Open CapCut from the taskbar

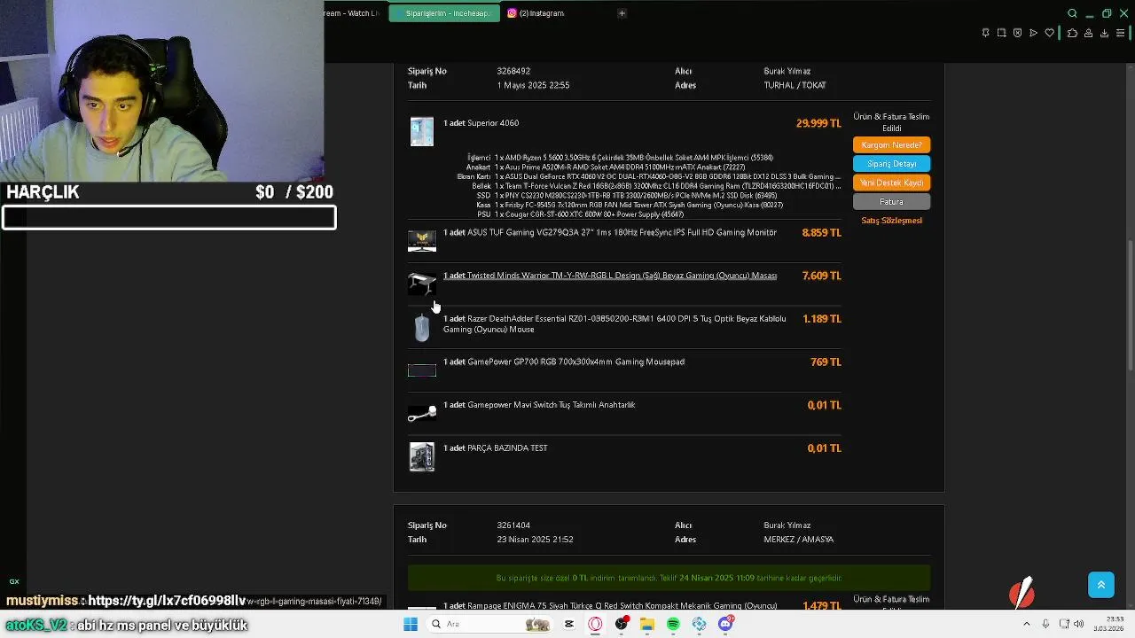coord(569,624)
